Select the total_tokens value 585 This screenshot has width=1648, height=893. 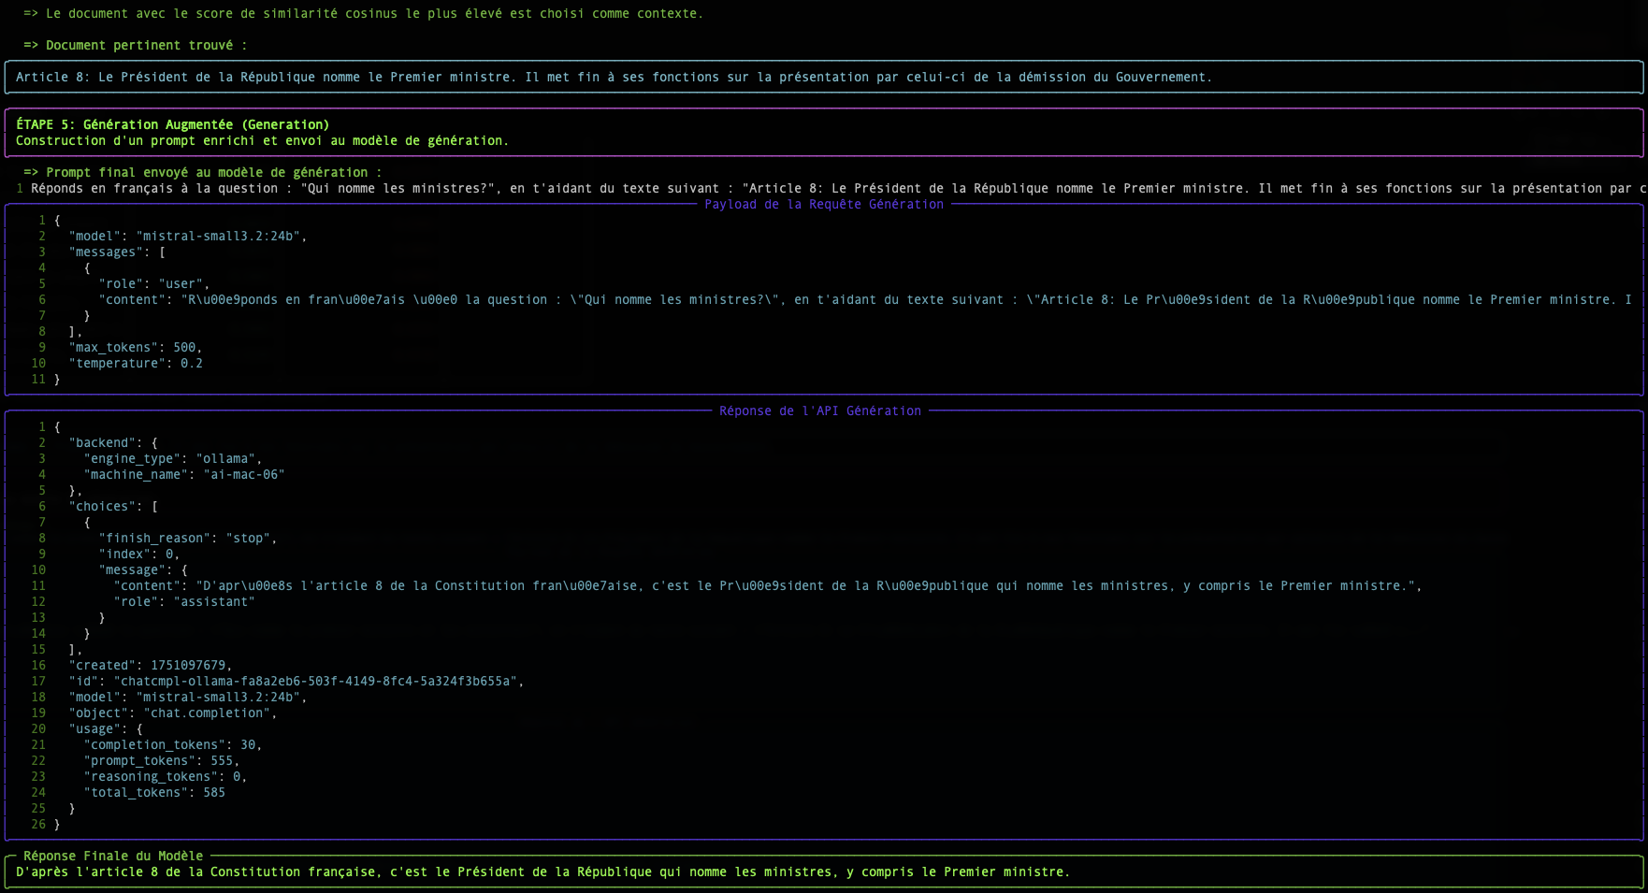coord(214,793)
